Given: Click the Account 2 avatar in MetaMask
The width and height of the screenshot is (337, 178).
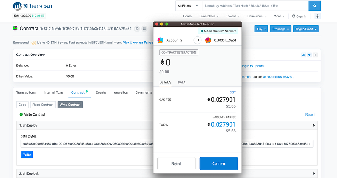Looking at the screenshot, I should click(x=160, y=40).
